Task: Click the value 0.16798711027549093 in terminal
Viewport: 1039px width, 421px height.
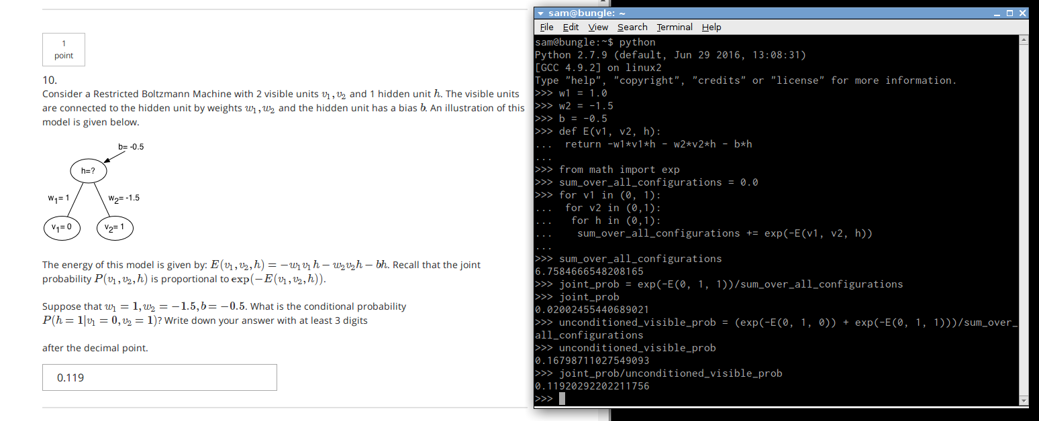Action: click(x=592, y=361)
